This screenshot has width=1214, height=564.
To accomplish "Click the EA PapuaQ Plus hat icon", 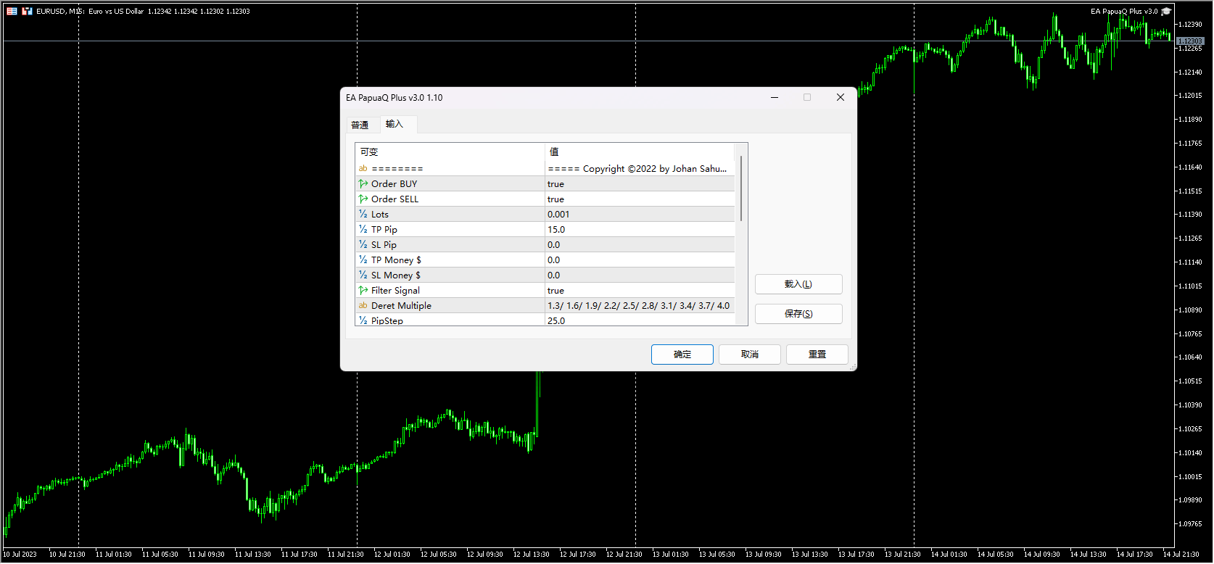I will tap(1166, 12).
